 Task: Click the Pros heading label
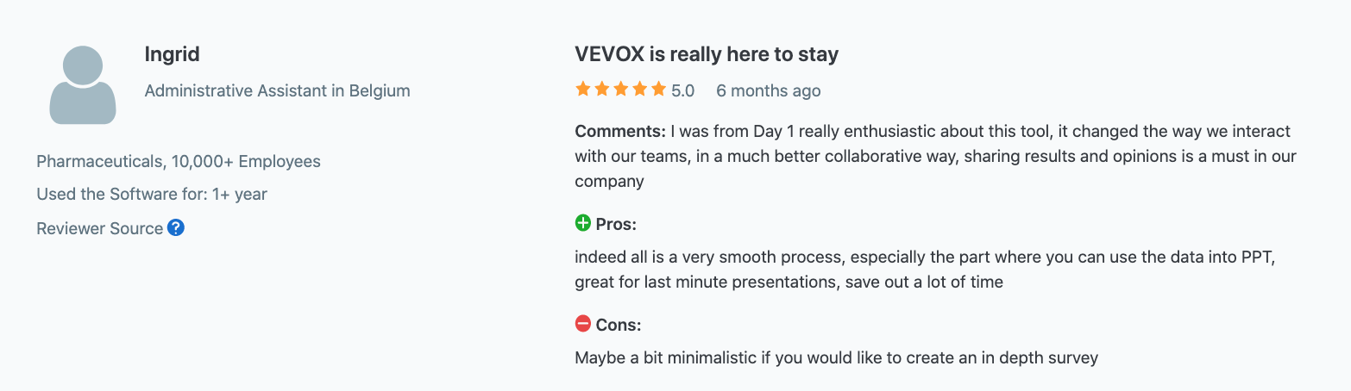tap(616, 225)
